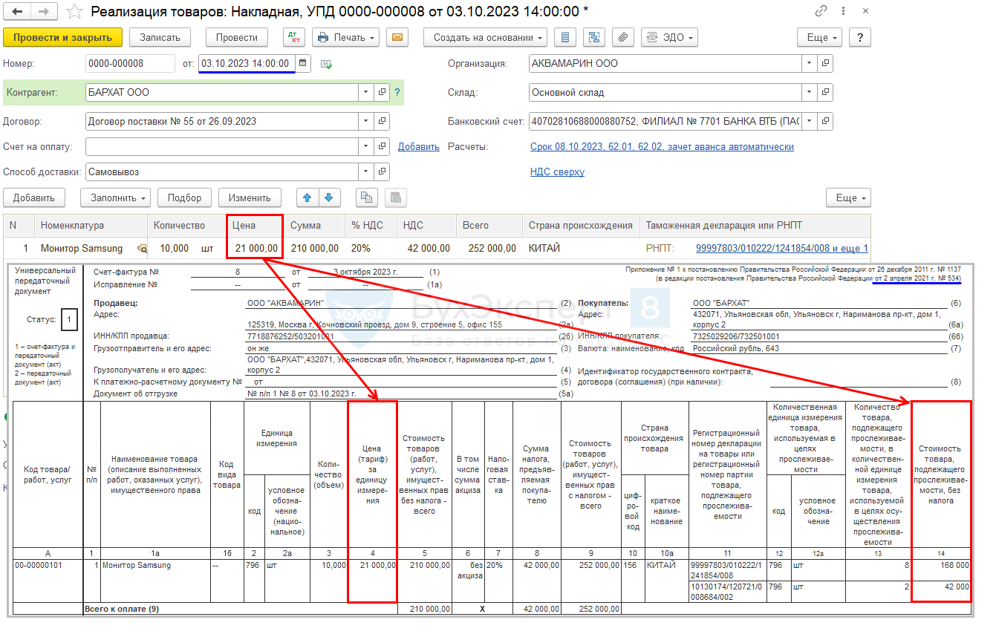The image size is (996, 637).
Task: Click the copy rows icon
Action: (366, 198)
